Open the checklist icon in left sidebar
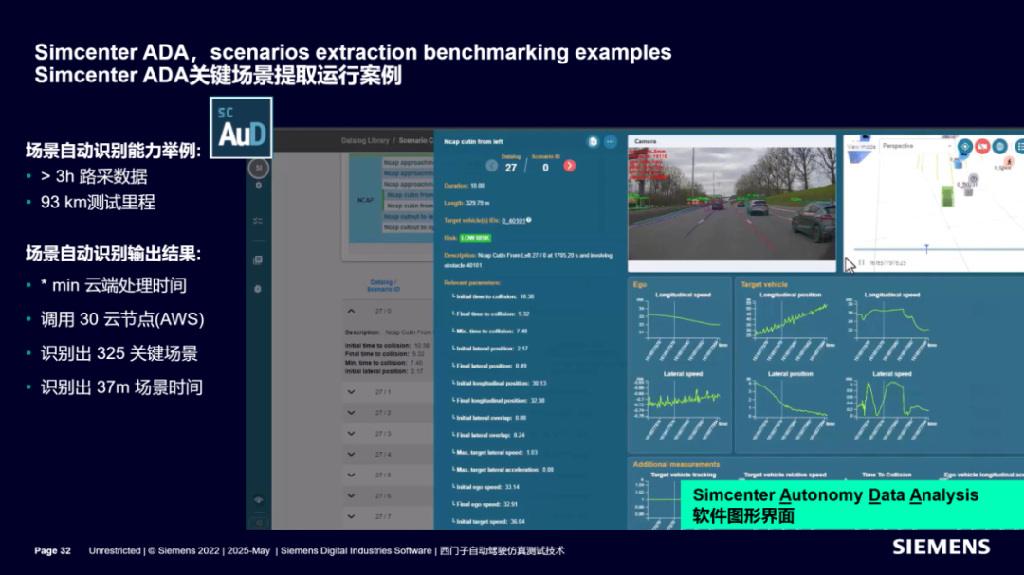This screenshot has height=575, width=1024. [x=258, y=221]
